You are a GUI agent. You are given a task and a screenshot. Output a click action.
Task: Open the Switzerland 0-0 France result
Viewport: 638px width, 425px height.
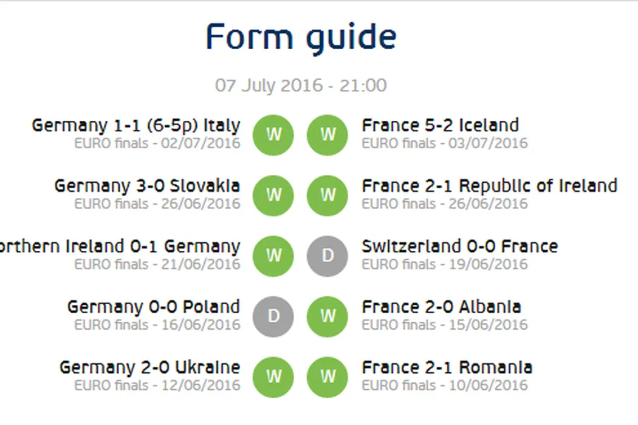(459, 246)
